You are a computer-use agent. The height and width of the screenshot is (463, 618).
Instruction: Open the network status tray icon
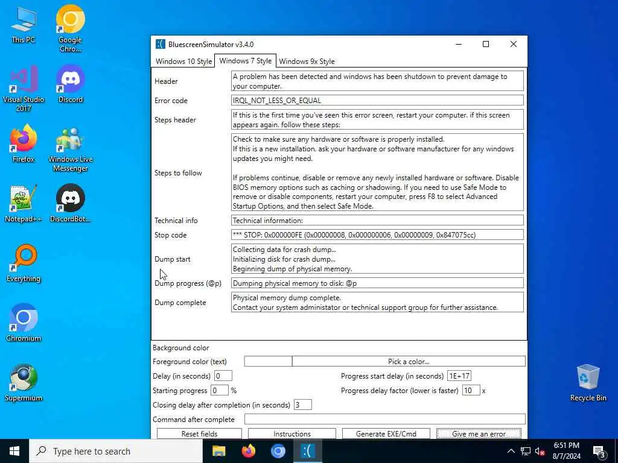526,451
